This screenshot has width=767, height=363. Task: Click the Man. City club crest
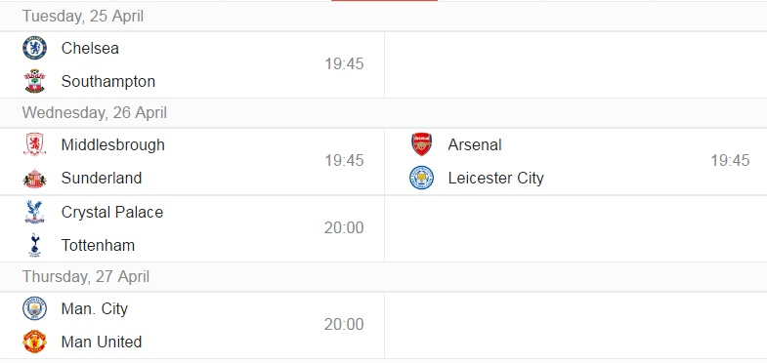[35, 308]
